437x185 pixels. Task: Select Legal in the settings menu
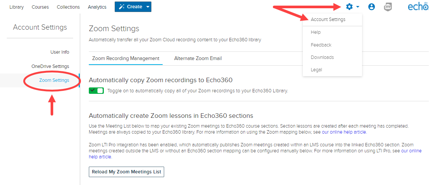pyautogui.click(x=316, y=70)
